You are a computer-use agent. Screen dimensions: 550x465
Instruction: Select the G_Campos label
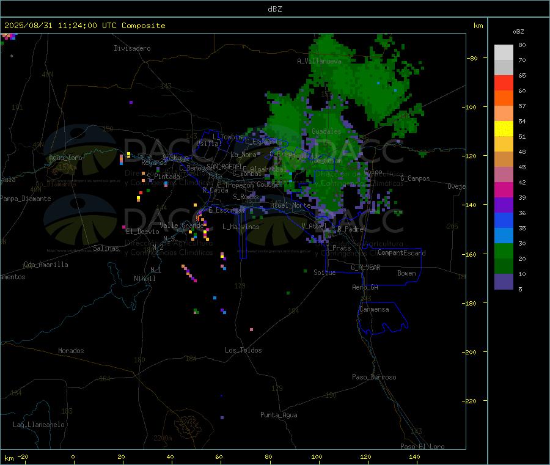click(415, 178)
